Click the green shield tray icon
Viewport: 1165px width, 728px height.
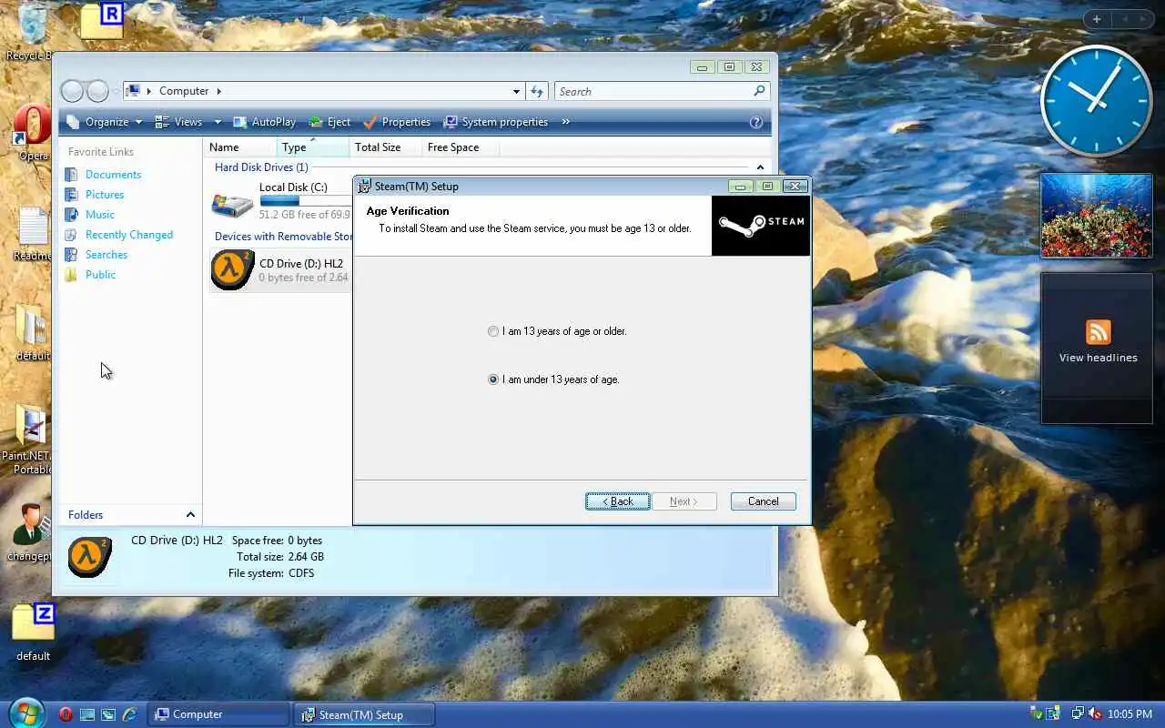click(1036, 714)
